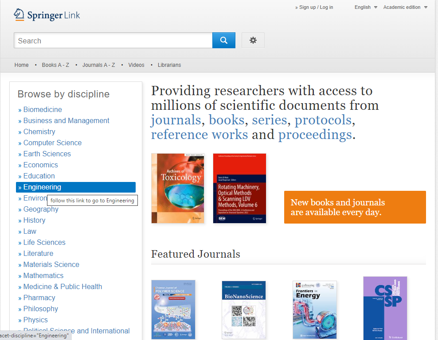The image size is (438, 340).
Task: Browse the Life Sciences discipline
Action: point(44,242)
